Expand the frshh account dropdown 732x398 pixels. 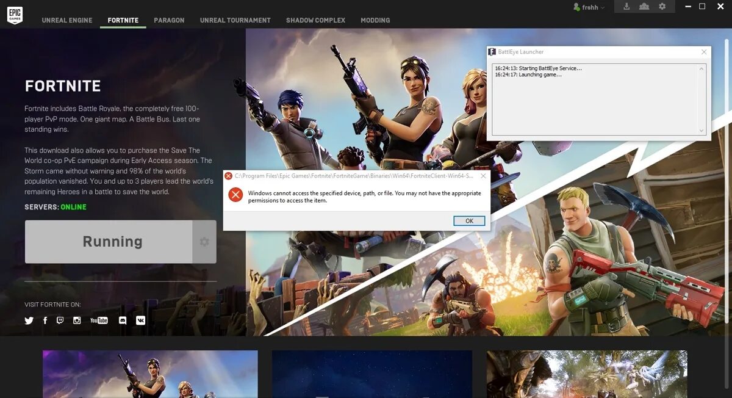point(603,8)
